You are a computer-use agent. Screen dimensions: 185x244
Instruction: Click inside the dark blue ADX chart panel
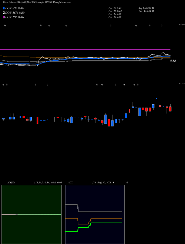[95, 214]
